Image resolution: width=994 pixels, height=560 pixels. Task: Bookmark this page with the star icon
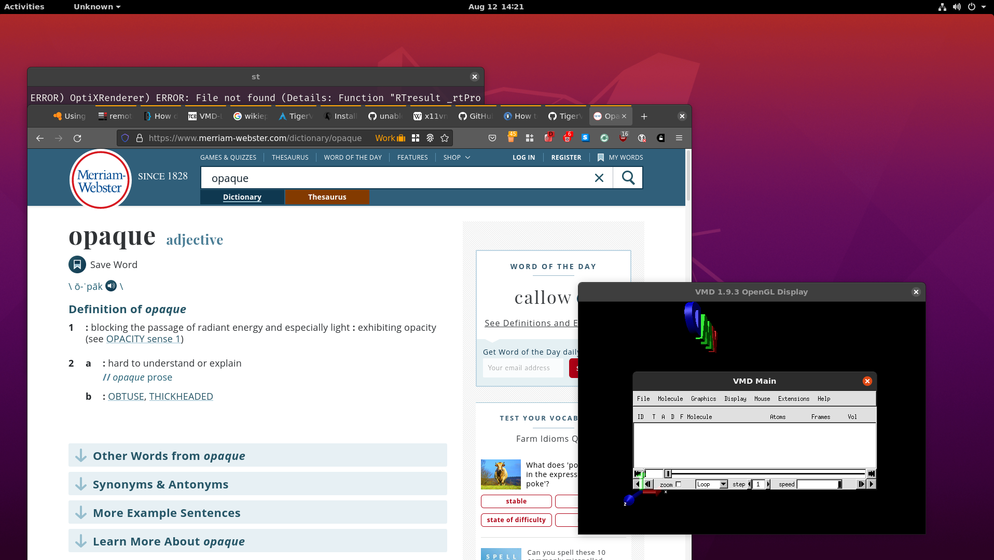pyautogui.click(x=445, y=138)
